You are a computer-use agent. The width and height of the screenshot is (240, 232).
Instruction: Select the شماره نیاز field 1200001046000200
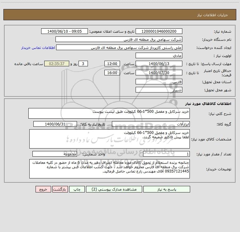point(159,31)
